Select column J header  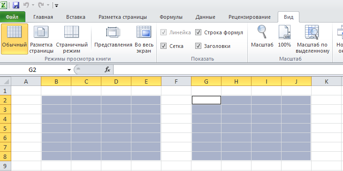coord(296,81)
